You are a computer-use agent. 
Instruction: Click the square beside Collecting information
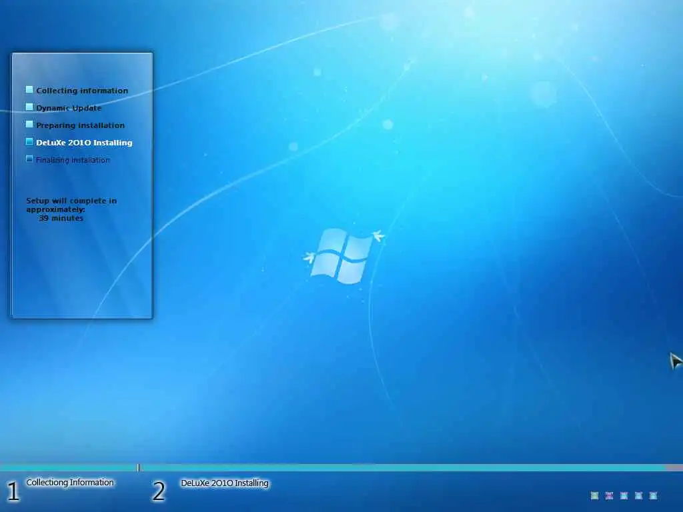(x=29, y=90)
